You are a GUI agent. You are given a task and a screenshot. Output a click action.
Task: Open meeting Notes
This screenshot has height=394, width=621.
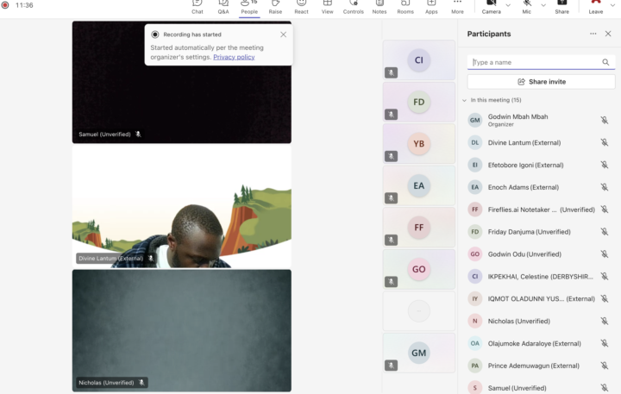point(379,7)
